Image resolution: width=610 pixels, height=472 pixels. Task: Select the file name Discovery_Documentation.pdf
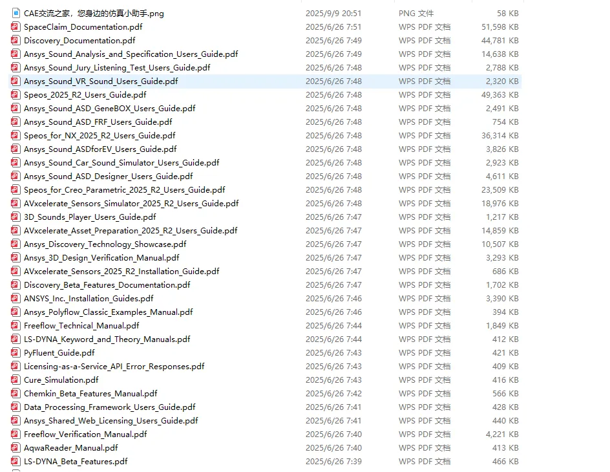point(79,41)
